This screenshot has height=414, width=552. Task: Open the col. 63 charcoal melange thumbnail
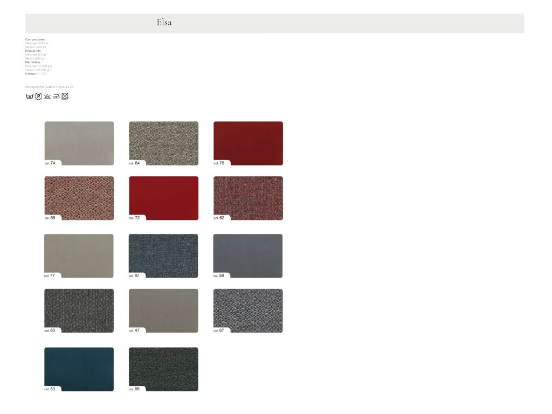click(79, 310)
